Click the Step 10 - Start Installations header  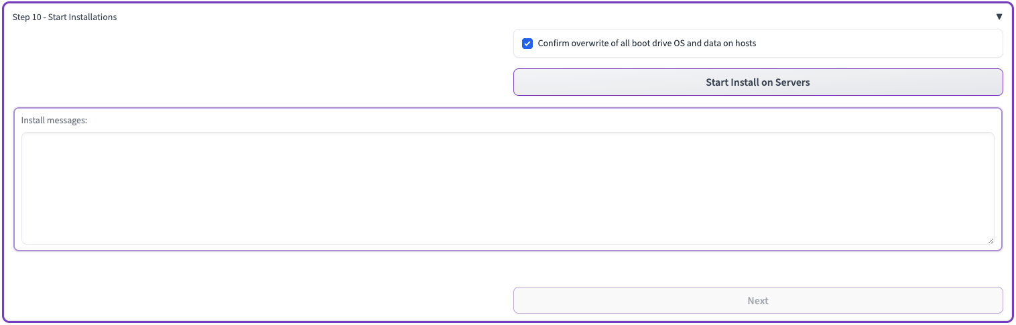tap(65, 17)
